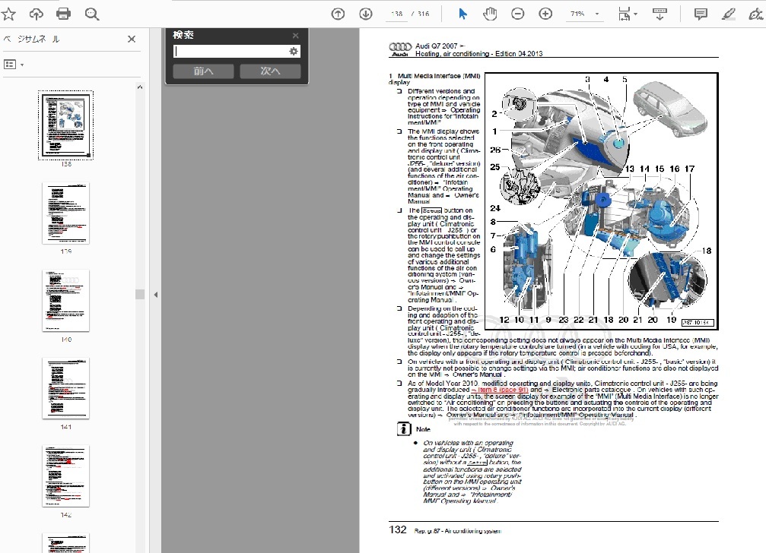Print the document with printer icon
This screenshot has width=766, height=553.
pyautogui.click(x=63, y=14)
